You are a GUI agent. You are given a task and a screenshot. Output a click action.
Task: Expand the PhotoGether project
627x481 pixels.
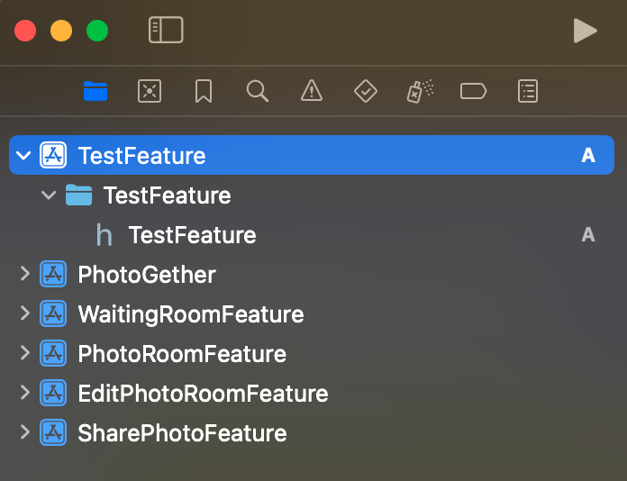(x=24, y=275)
